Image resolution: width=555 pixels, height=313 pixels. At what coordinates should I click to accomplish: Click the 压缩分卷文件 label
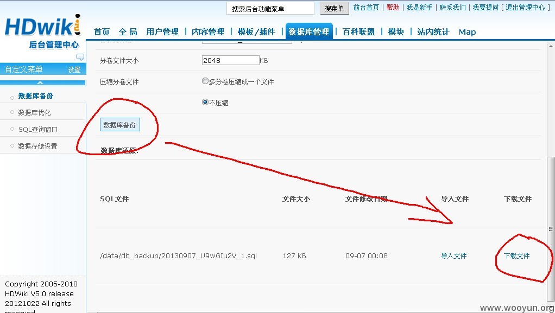[x=119, y=82]
